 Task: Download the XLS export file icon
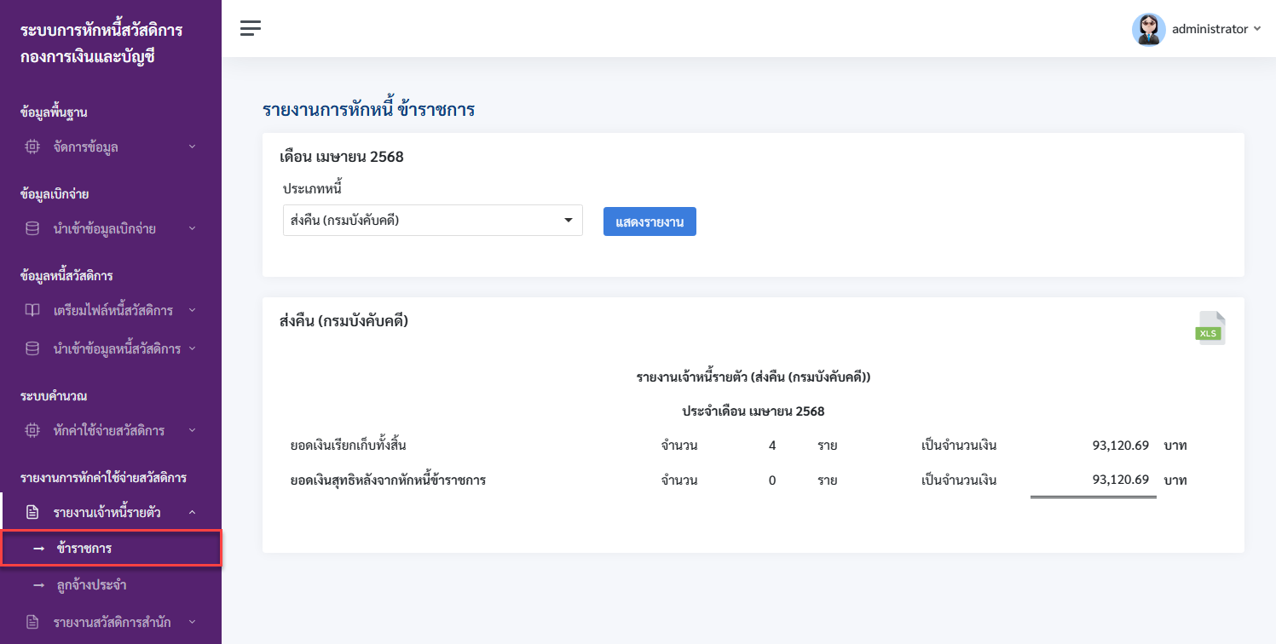tap(1210, 328)
